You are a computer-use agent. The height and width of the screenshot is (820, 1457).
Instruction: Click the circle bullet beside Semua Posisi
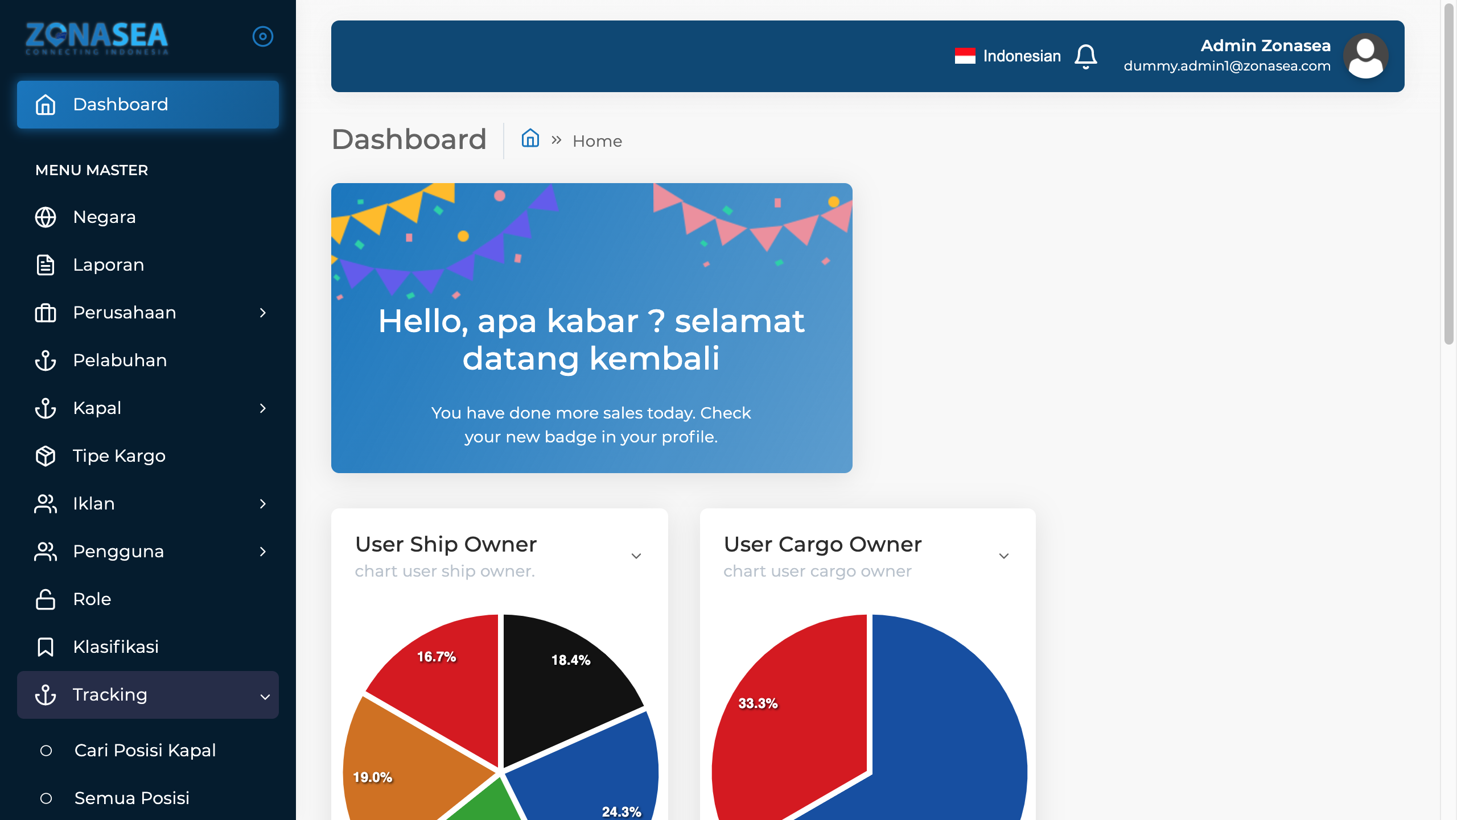coord(46,798)
